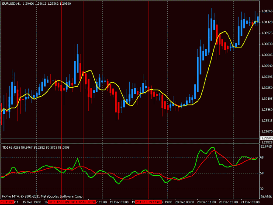
Task: Click the TDI indicator label with its values
Action: point(36,148)
